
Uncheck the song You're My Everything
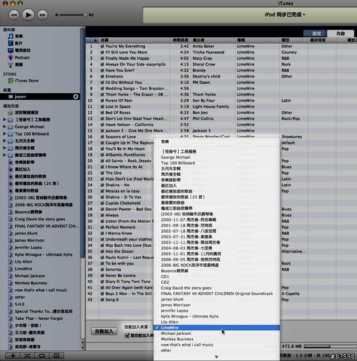click(x=102, y=46)
